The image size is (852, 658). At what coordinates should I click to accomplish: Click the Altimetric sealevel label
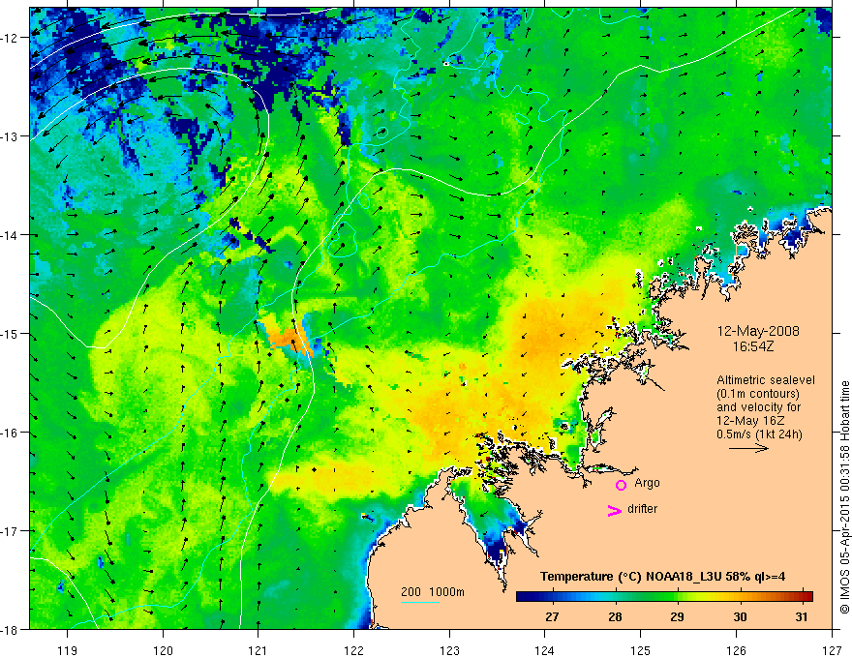766,380
